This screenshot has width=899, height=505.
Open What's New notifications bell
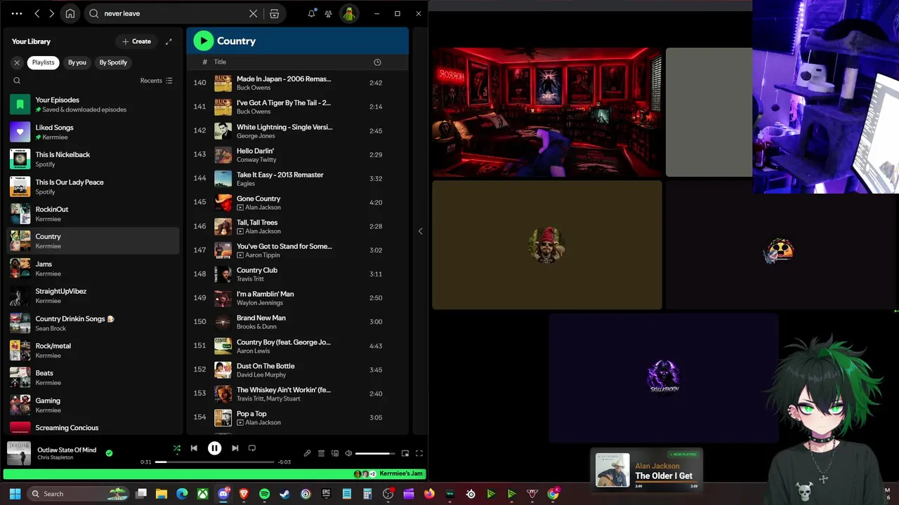(311, 13)
